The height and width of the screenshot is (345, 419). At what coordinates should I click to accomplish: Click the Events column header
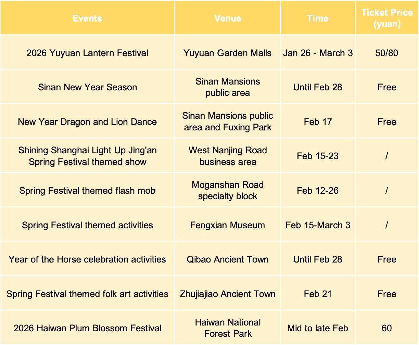point(87,18)
